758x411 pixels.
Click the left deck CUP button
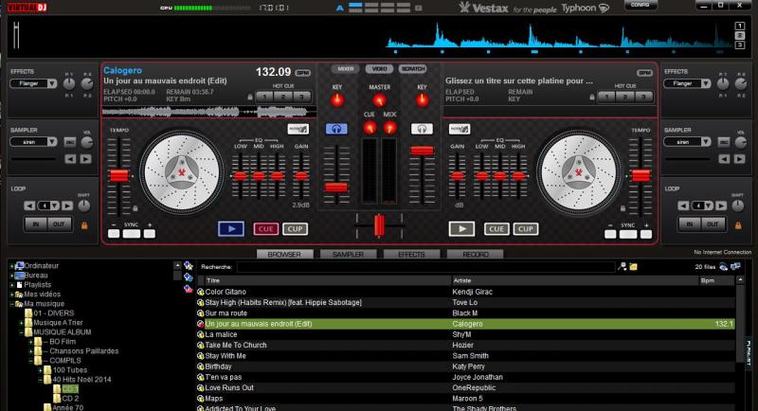295,229
